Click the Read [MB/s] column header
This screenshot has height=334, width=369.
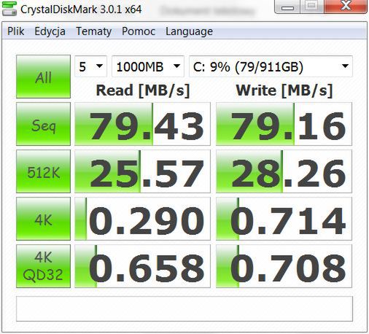[143, 90]
